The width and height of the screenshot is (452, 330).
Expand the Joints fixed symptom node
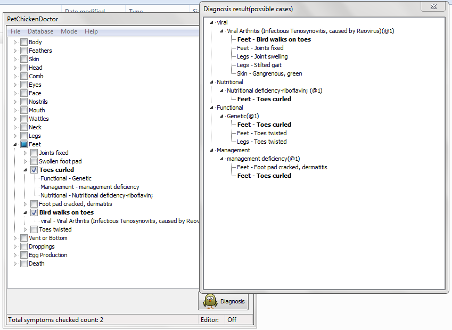click(26, 153)
